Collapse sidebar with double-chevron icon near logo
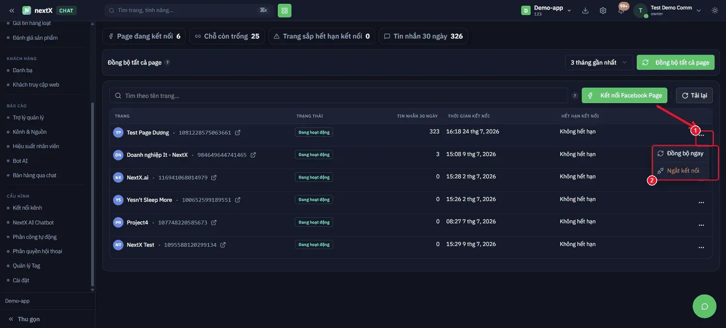Image resolution: width=726 pixels, height=328 pixels. [12, 10]
